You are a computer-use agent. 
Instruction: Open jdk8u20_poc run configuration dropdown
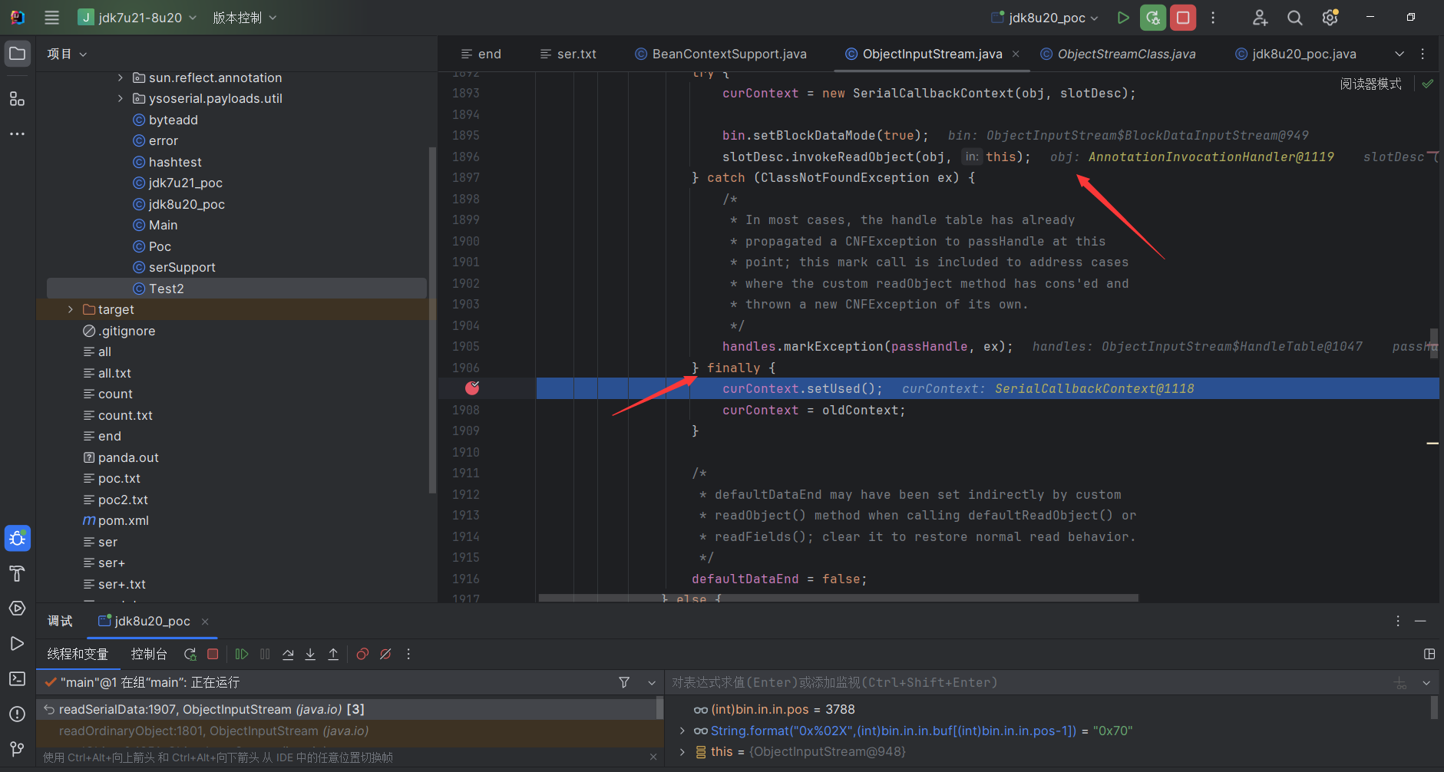click(x=1046, y=17)
